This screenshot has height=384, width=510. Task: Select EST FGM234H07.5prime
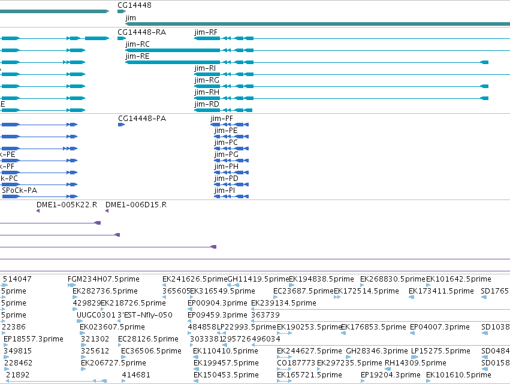[x=104, y=279]
